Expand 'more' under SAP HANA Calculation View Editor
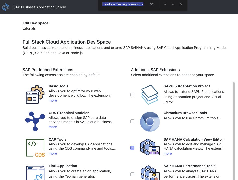The width and height of the screenshot is (238, 180). (168, 153)
